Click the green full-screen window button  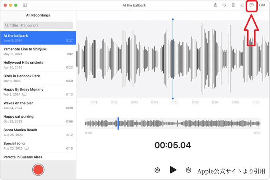pyautogui.click(x=16, y=5)
